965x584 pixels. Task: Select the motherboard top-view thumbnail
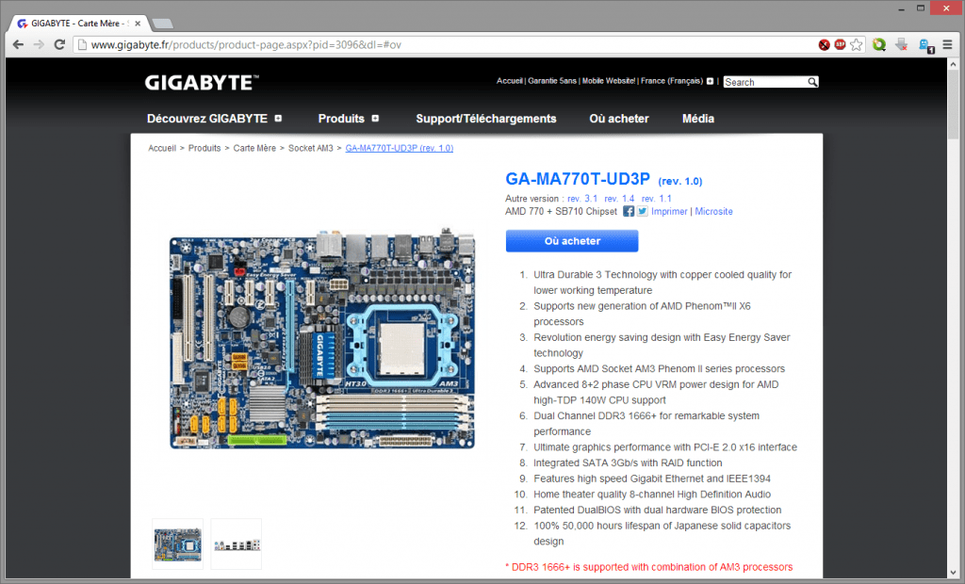pos(177,544)
